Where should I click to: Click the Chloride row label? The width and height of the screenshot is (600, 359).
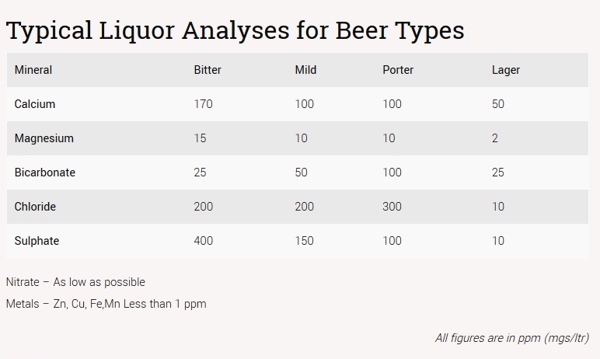tap(35, 206)
